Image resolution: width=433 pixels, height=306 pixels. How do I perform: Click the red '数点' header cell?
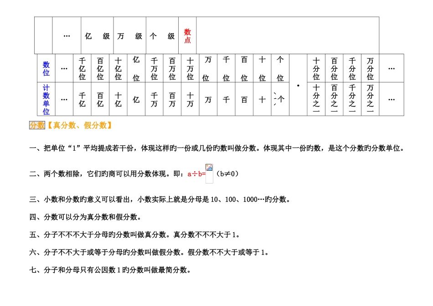187,36
